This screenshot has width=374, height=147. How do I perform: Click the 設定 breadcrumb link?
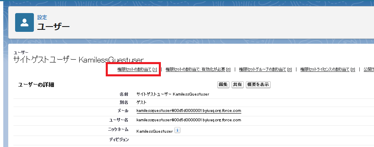pos(42,18)
